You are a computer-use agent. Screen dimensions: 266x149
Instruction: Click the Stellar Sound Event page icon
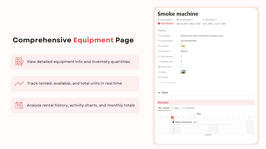click(x=173, y=122)
